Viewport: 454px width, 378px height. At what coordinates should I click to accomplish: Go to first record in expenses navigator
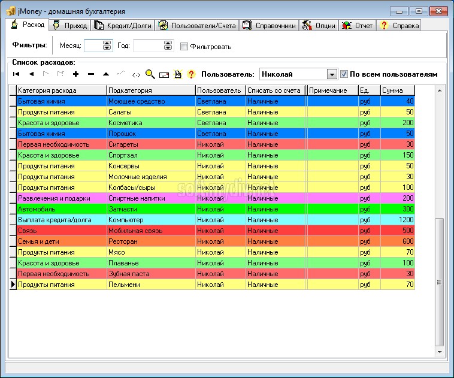tap(16, 74)
